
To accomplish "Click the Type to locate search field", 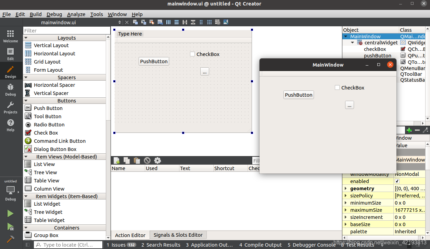I will pos(68,245).
